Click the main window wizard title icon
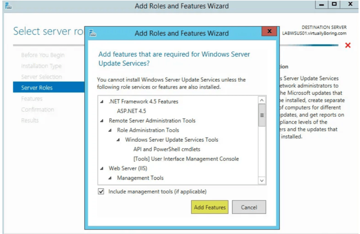 pyautogui.click(x=8, y=6)
